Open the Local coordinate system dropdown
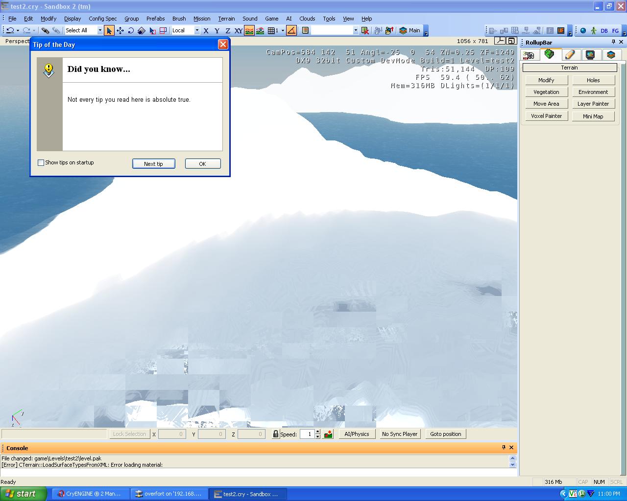627x501 pixels. coord(197,30)
